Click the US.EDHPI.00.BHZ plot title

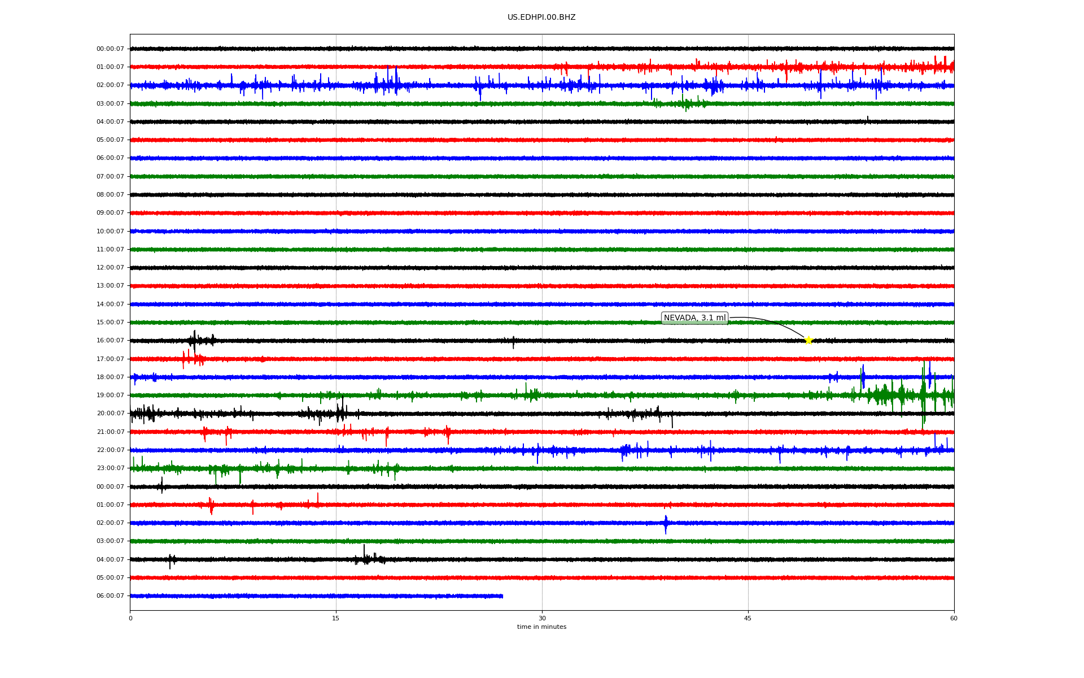click(541, 18)
